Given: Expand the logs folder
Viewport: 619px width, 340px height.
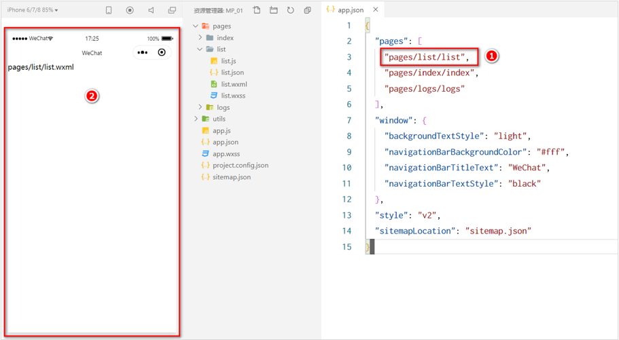Looking at the screenshot, I should 200,107.
